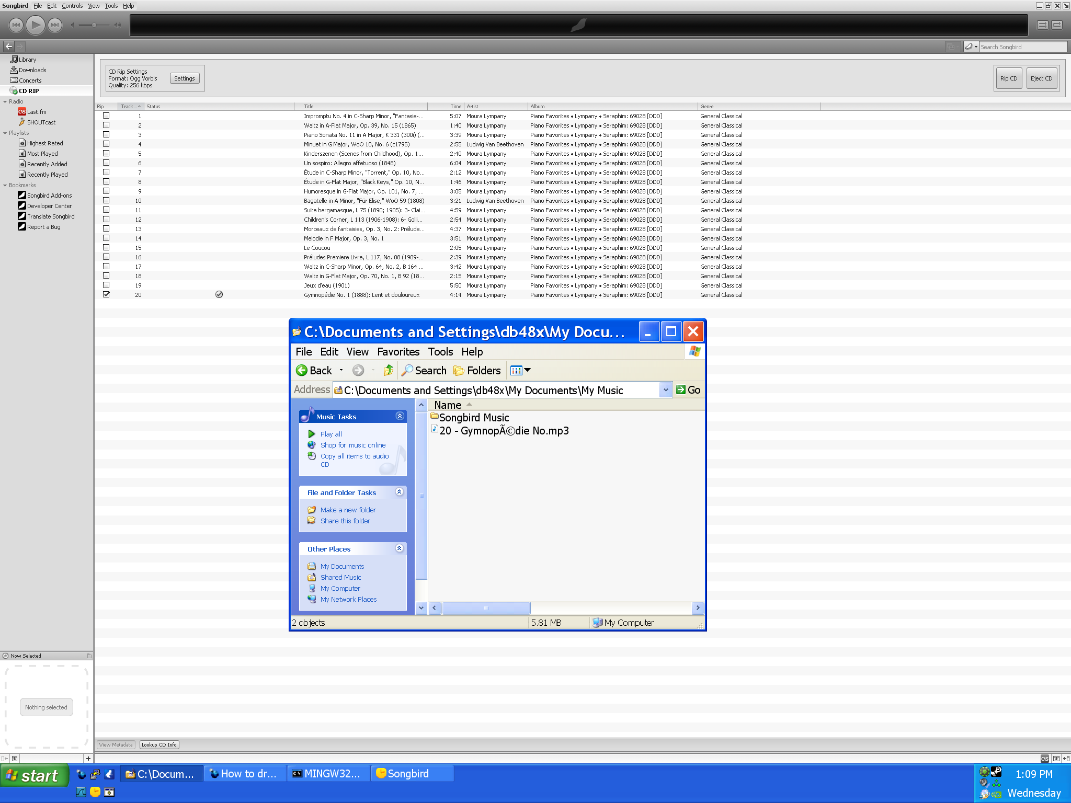Sort by the Track column header
The height and width of the screenshot is (803, 1071).
(x=131, y=106)
